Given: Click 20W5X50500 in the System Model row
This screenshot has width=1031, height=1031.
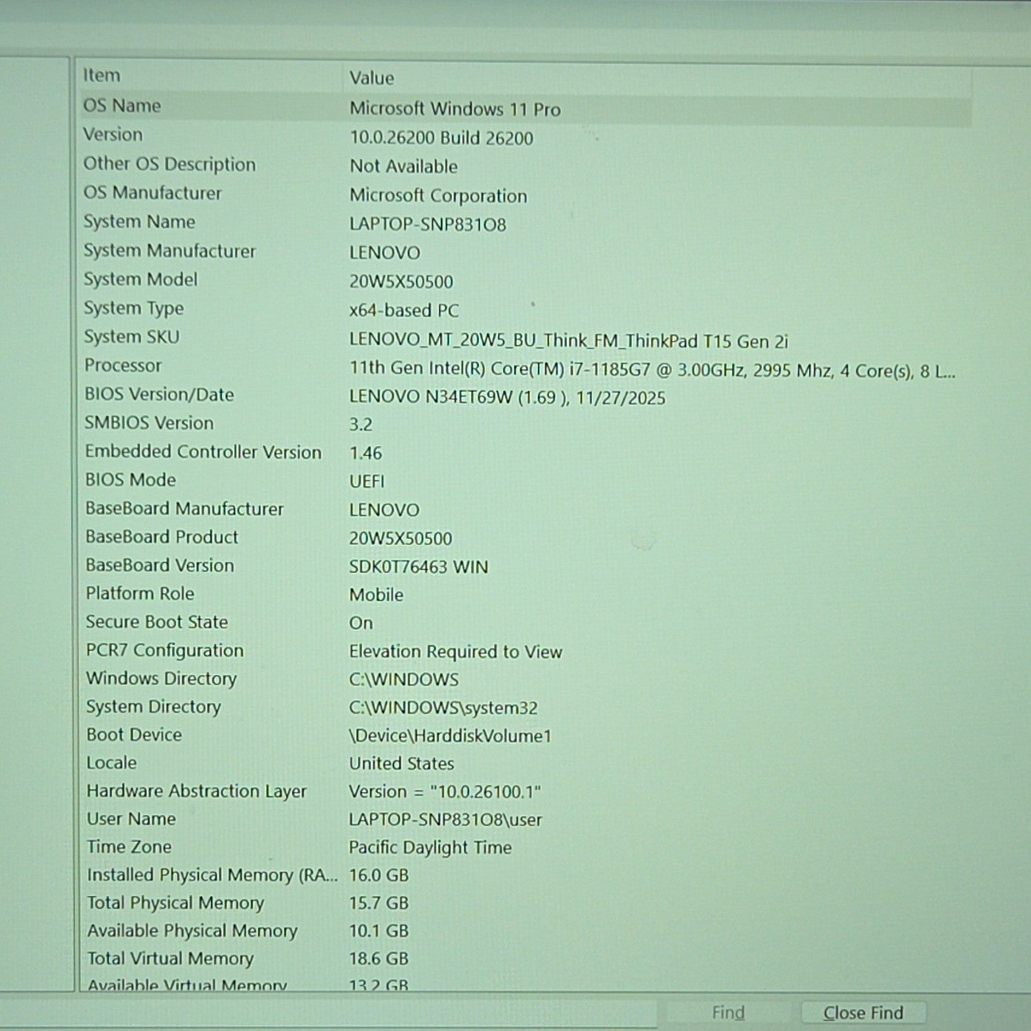Looking at the screenshot, I should click(401, 282).
